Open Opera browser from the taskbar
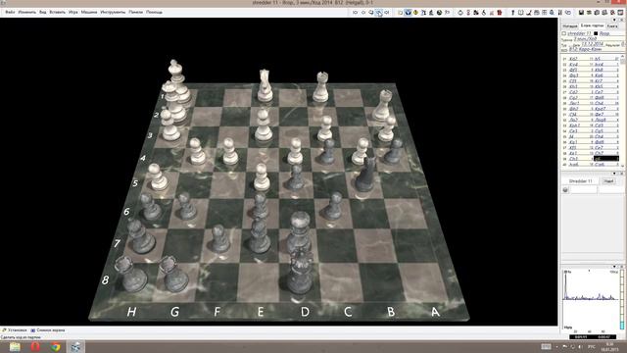 35,346
